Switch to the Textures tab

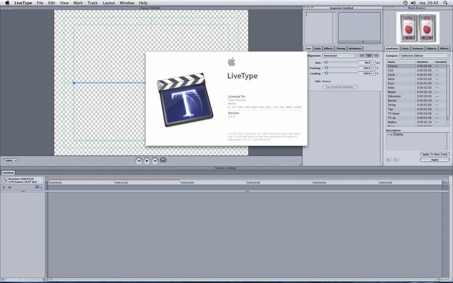tap(418, 49)
